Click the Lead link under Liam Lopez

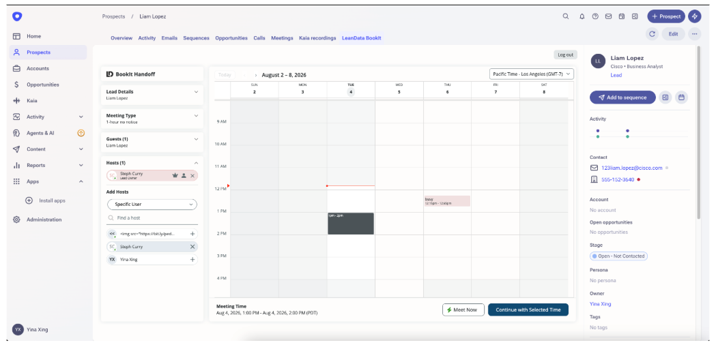[616, 75]
